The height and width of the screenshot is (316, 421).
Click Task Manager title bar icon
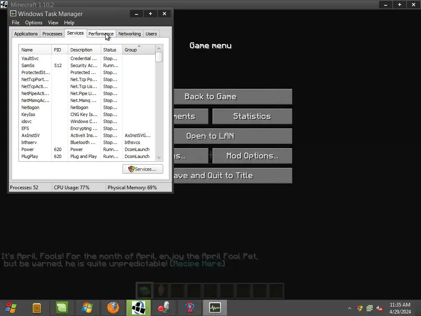click(x=13, y=14)
